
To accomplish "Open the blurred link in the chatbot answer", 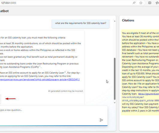I will (40, 80).
